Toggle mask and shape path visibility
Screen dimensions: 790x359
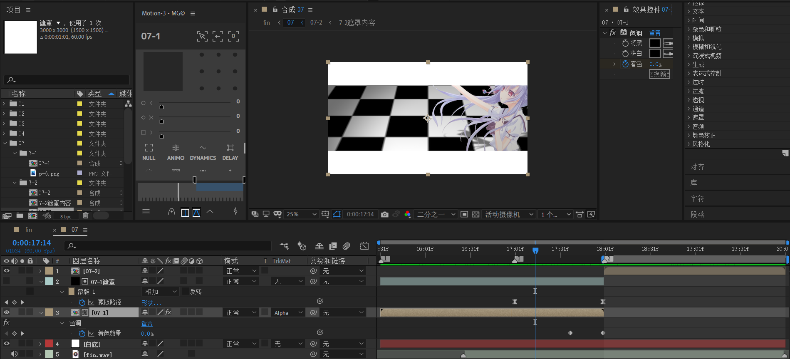click(x=337, y=214)
